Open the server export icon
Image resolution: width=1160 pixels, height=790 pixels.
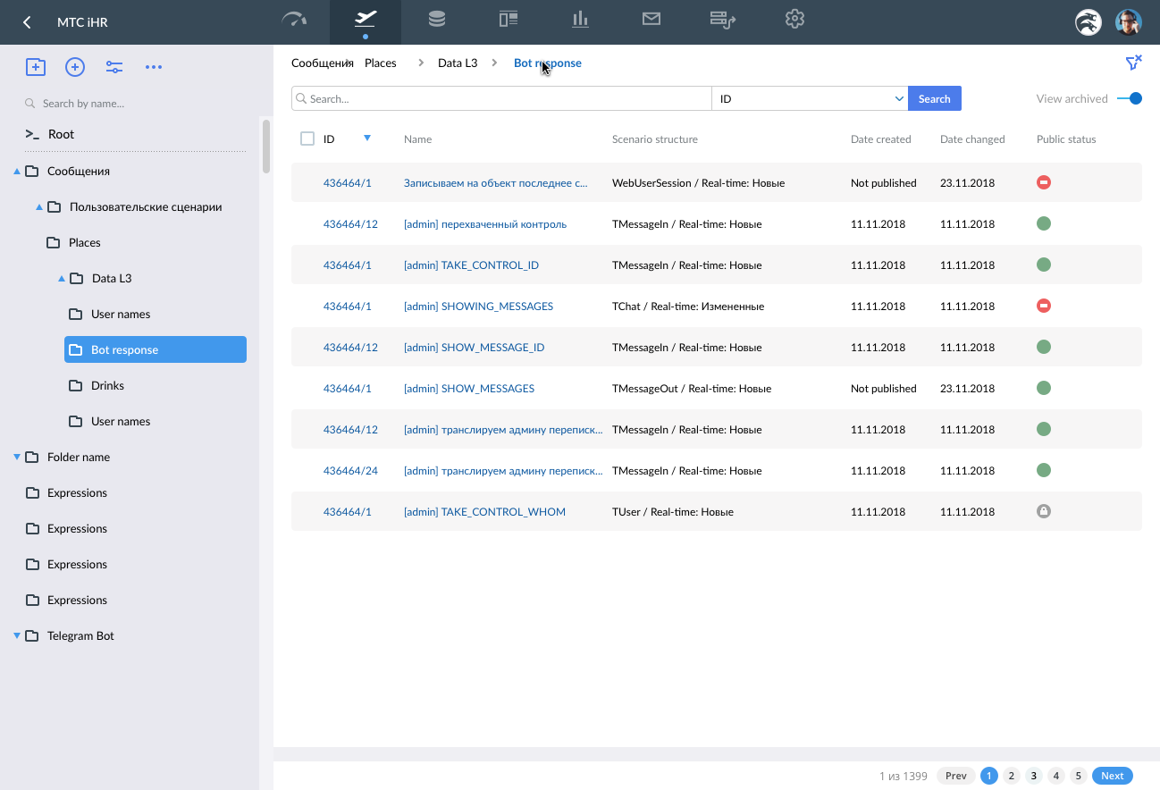coord(722,20)
